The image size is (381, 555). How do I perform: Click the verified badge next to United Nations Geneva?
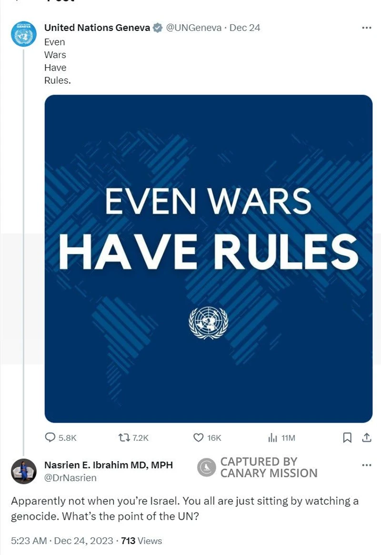[157, 28]
